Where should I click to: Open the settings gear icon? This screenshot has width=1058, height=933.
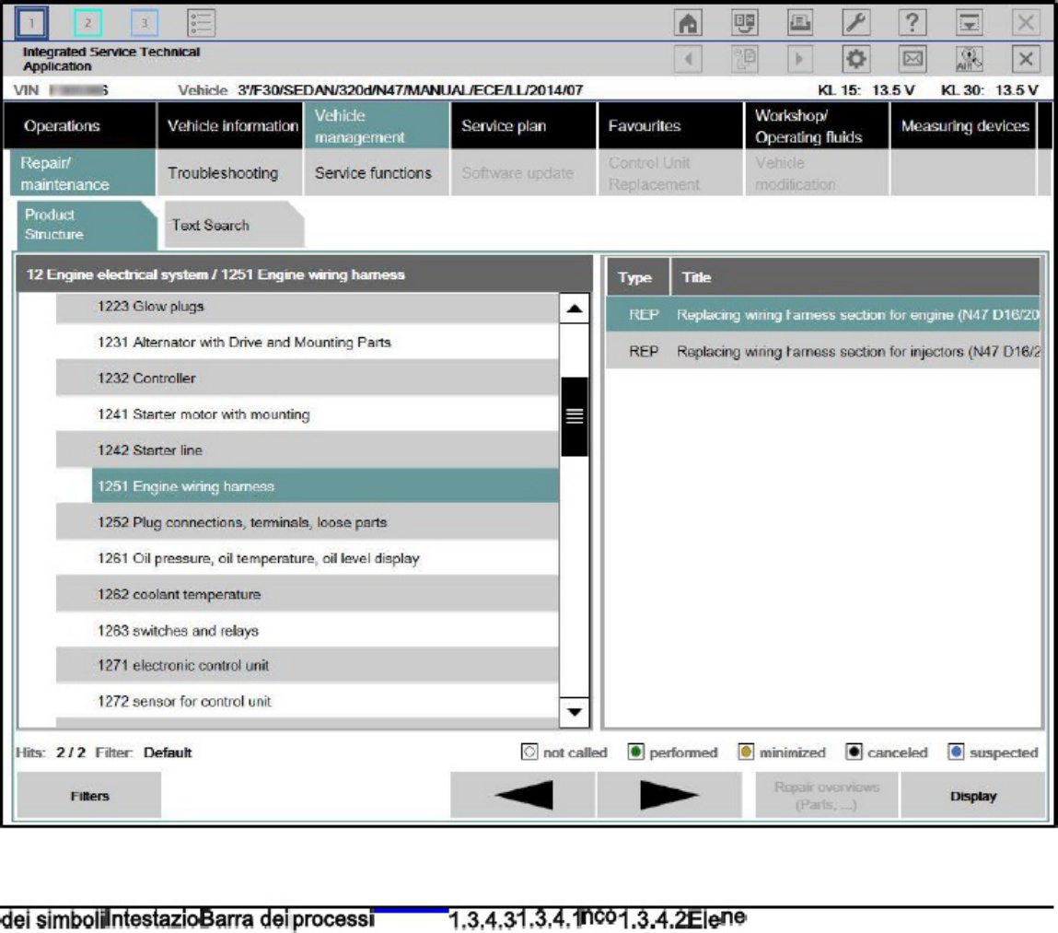pos(856,60)
